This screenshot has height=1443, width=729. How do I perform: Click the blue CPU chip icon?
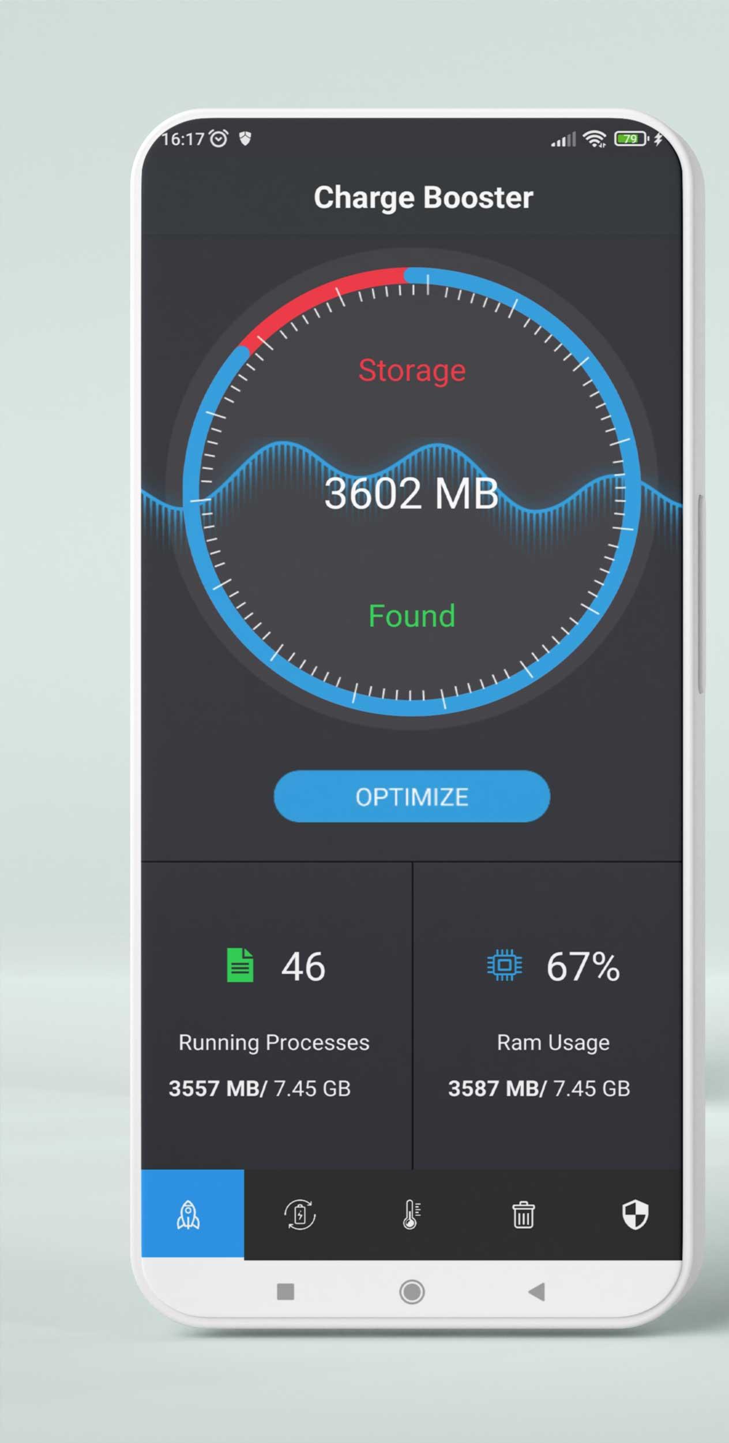[505, 965]
